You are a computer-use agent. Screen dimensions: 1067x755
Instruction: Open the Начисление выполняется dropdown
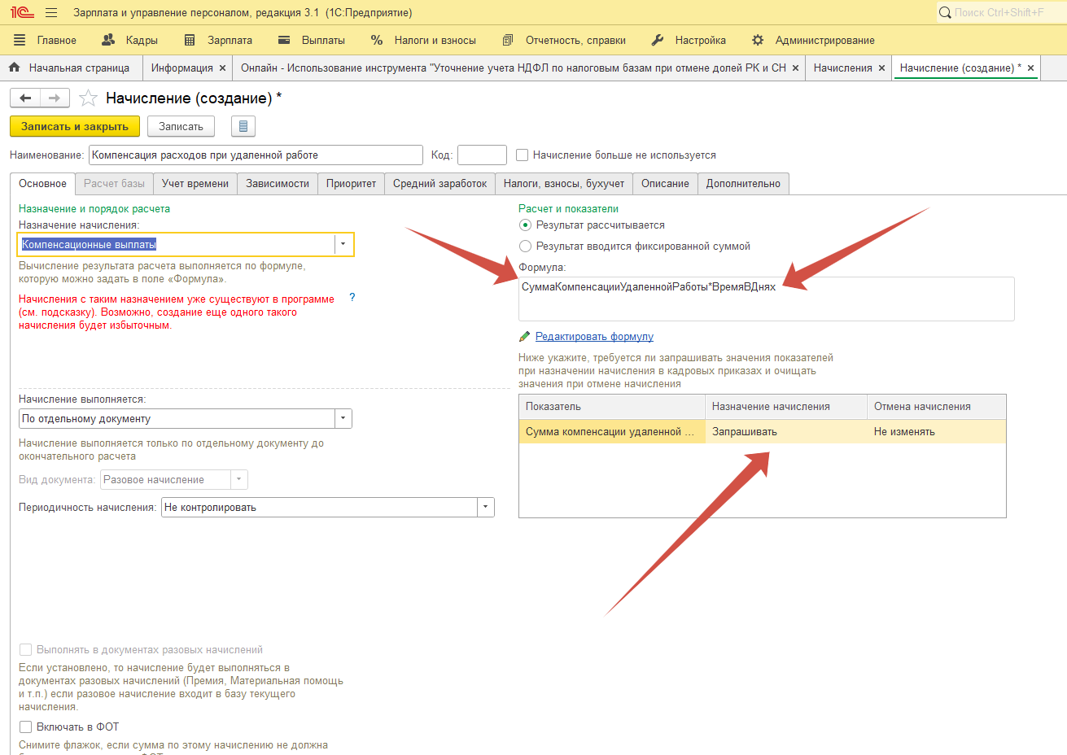click(x=343, y=418)
